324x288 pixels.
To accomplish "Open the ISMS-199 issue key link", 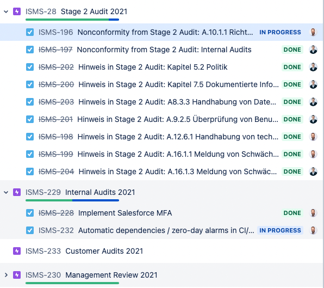I will [x=56, y=154].
